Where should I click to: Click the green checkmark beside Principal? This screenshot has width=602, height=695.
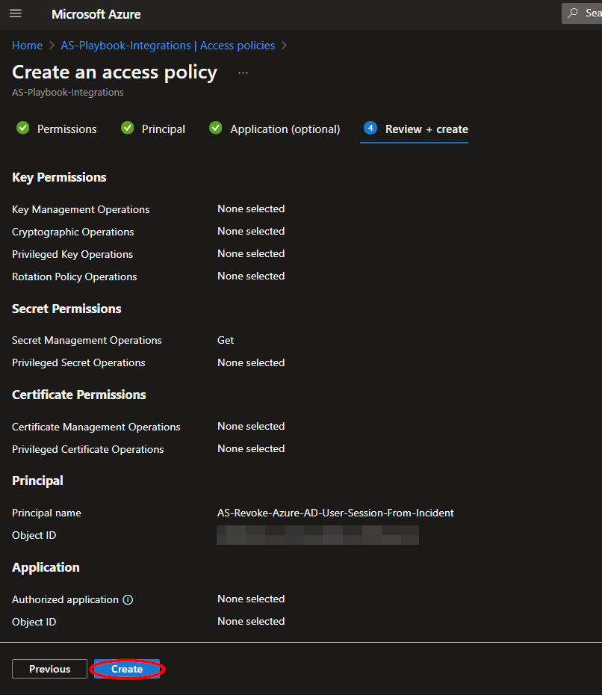coord(128,128)
